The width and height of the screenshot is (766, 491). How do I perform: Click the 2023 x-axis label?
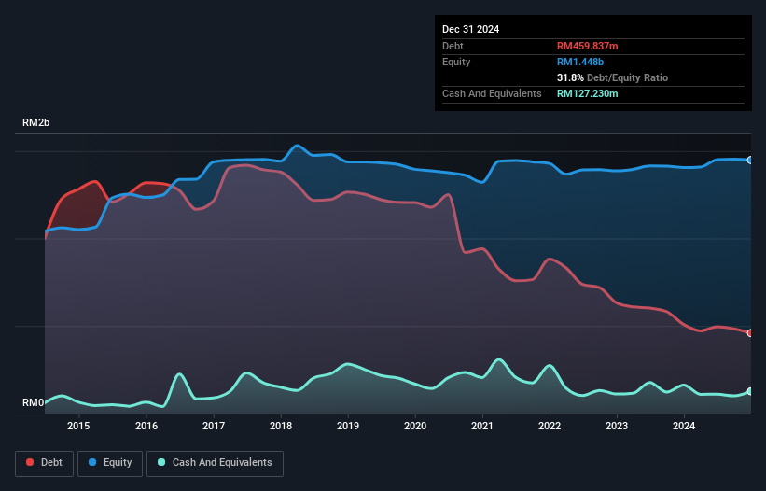pyautogui.click(x=617, y=426)
